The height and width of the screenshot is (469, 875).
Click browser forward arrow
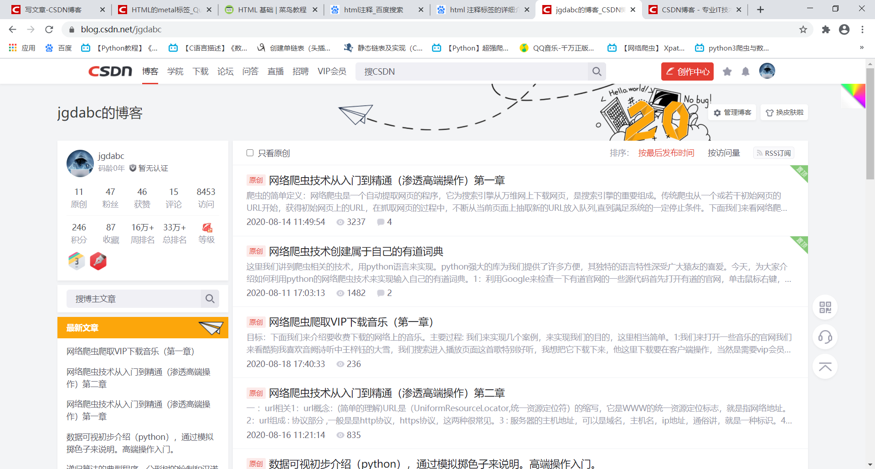[x=31, y=29]
